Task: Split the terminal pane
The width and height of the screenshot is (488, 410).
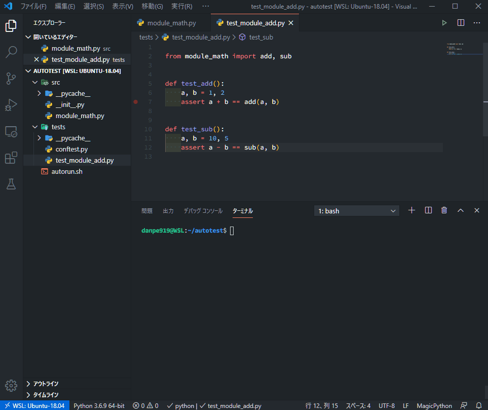Action: [x=428, y=210]
